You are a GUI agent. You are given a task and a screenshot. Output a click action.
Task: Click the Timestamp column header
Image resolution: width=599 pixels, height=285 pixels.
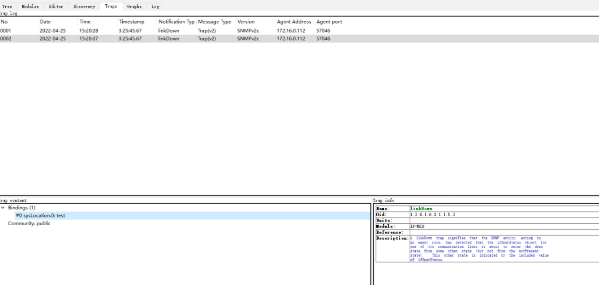click(x=131, y=22)
